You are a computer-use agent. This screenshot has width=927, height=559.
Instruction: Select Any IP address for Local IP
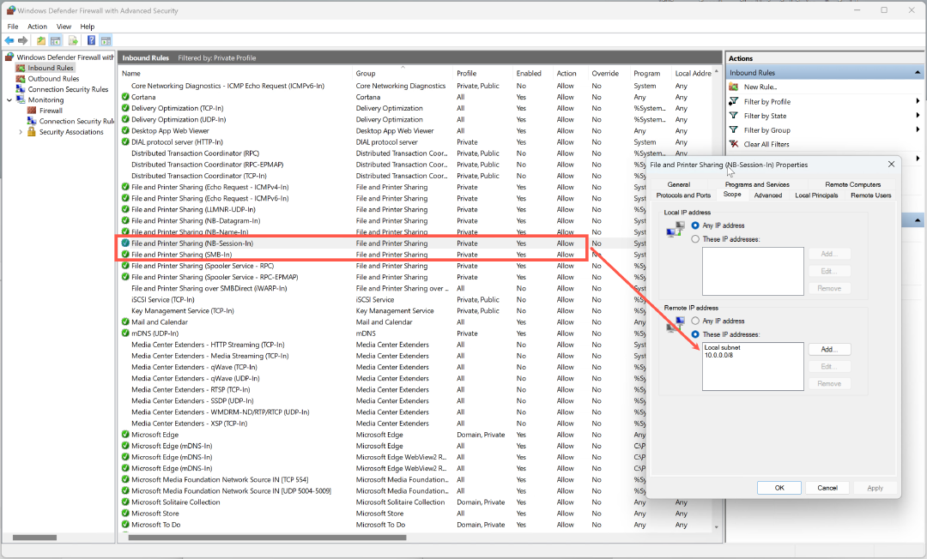tap(695, 225)
